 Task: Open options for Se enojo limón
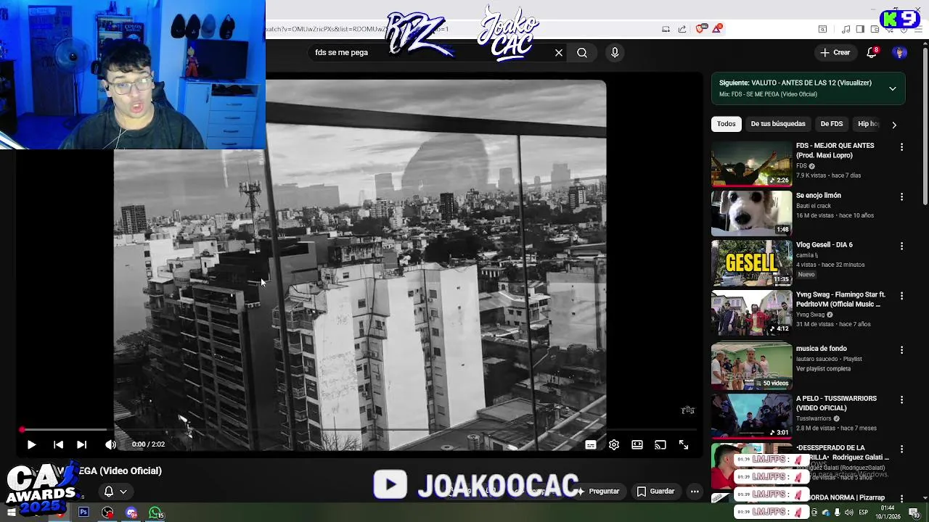pos(901,196)
